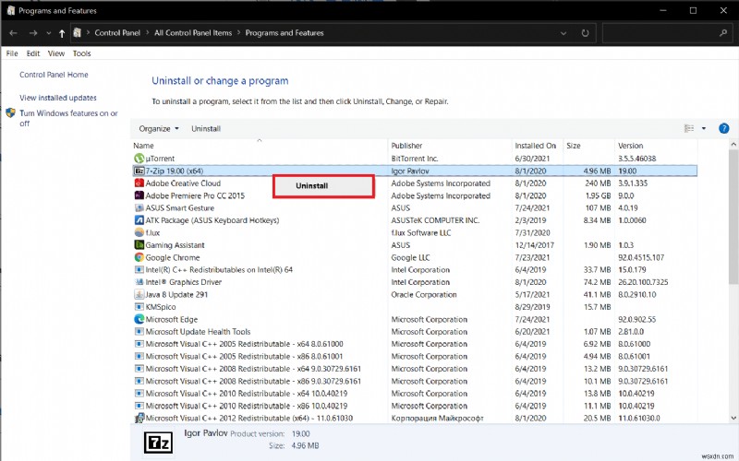This screenshot has height=461, width=739.
Task: Select Microsoft Visual C++ 2012 Redistributable (x64) row
Action: click(415, 418)
